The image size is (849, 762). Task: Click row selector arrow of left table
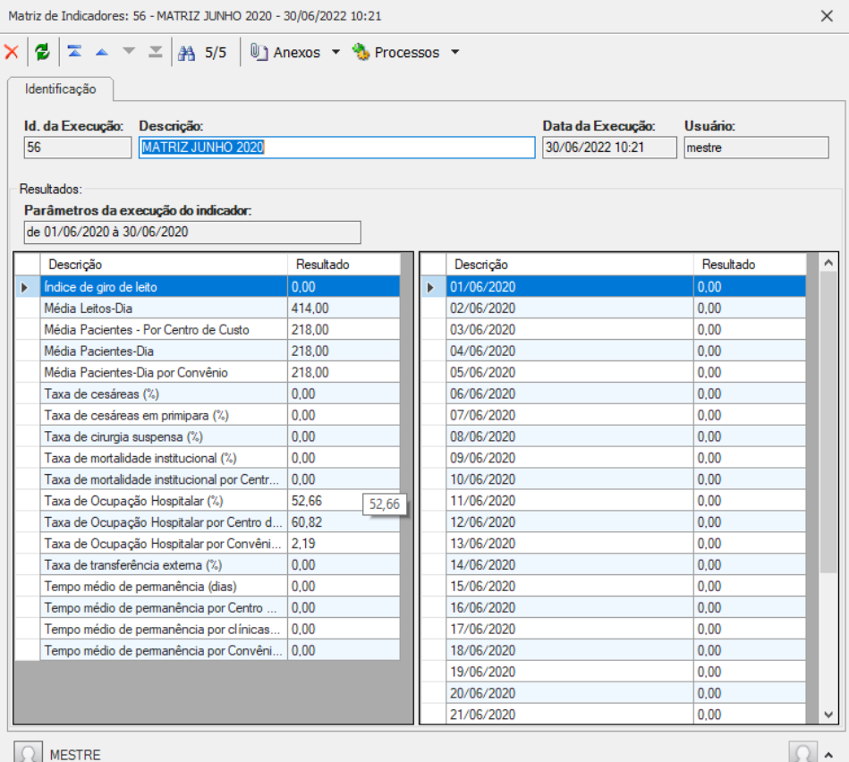24,287
